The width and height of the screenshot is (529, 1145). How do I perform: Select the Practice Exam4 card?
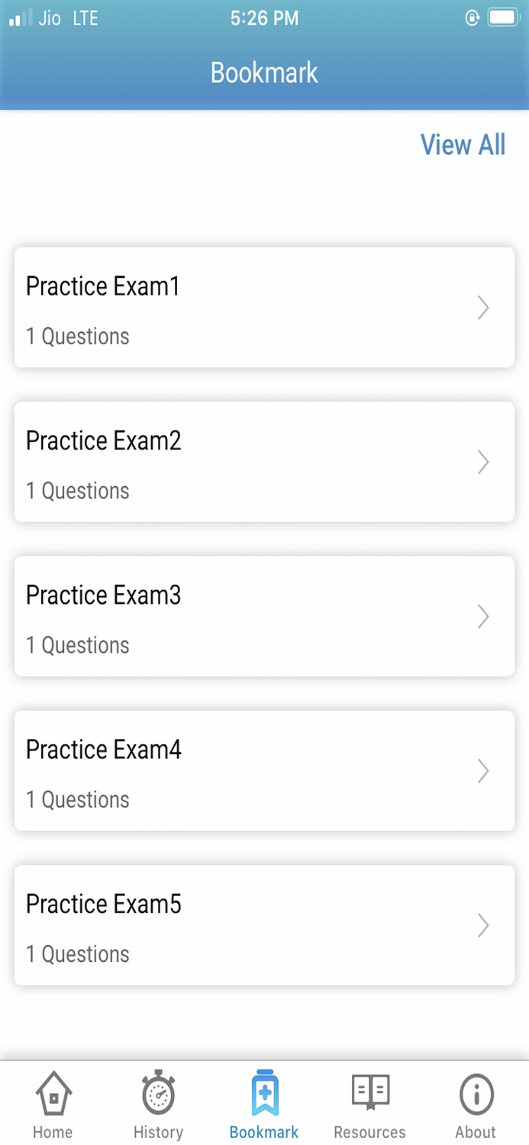click(264, 771)
